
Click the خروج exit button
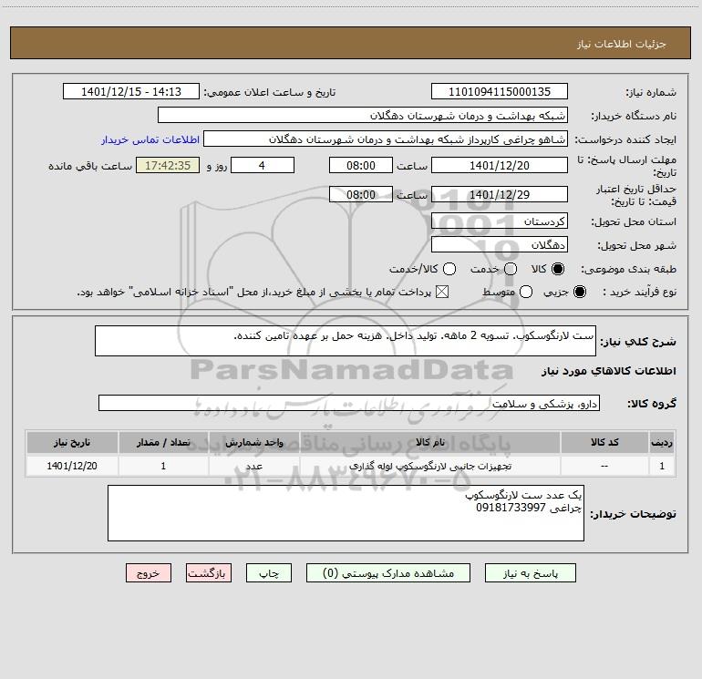[x=149, y=573]
